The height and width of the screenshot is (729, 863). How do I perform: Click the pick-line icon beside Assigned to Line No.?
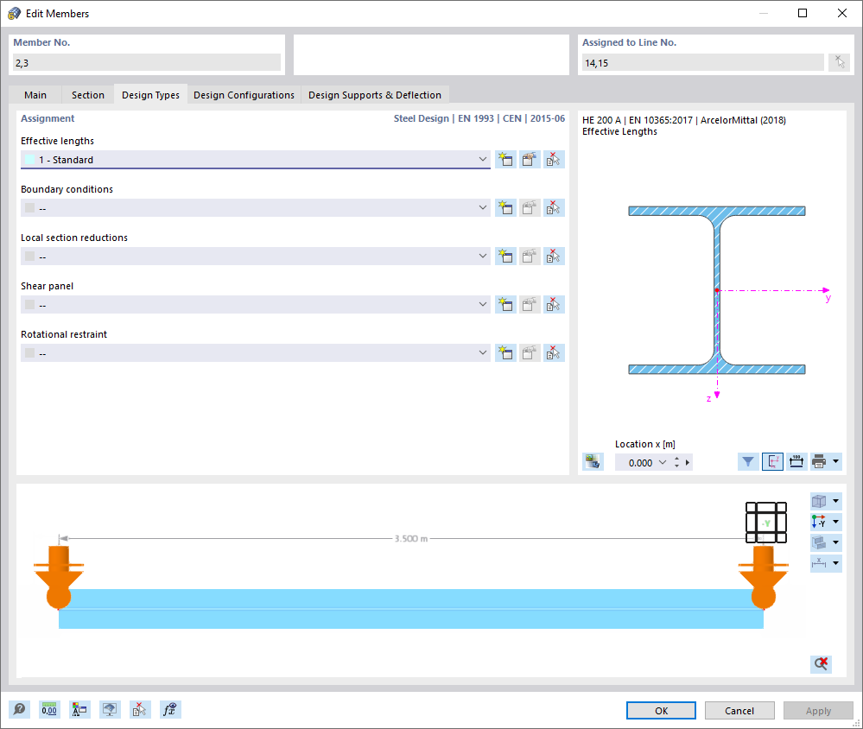[839, 62]
